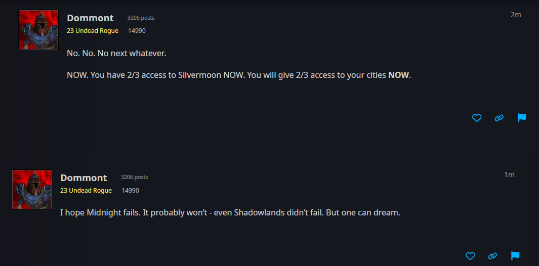Click the 1m post timestamp

coord(509,174)
